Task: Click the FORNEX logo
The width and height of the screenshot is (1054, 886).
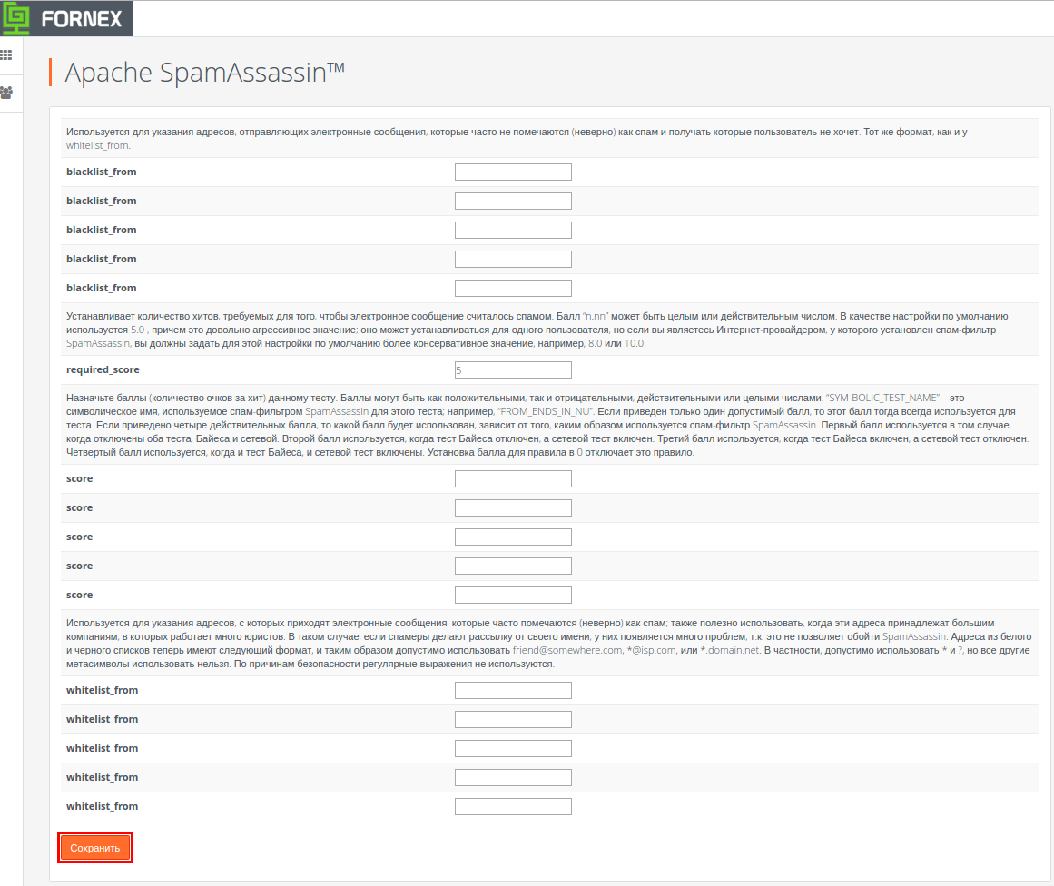Action: [x=66, y=18]
